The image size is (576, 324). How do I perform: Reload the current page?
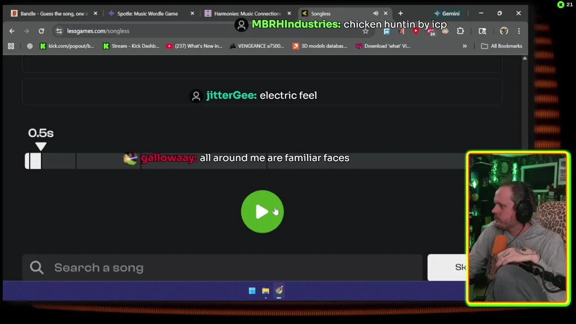point(41,31)
